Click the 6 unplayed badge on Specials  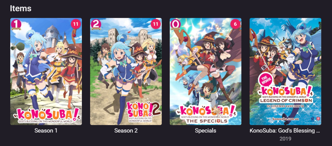point(235,24)
